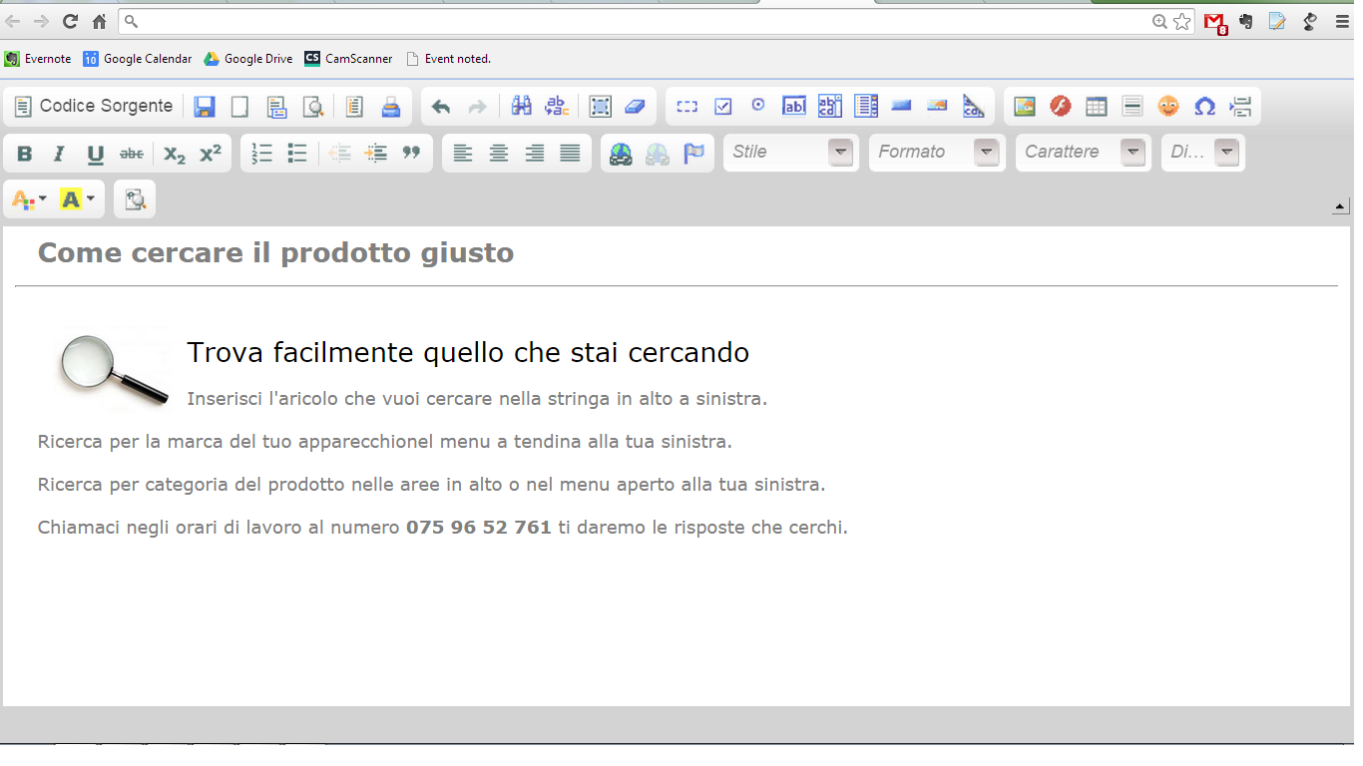Image resolution: width=1363 pixels, height=766 pixels.
Task: Toggle blockquote formatting
Action: pyautogui.click(x=411, y=154)
